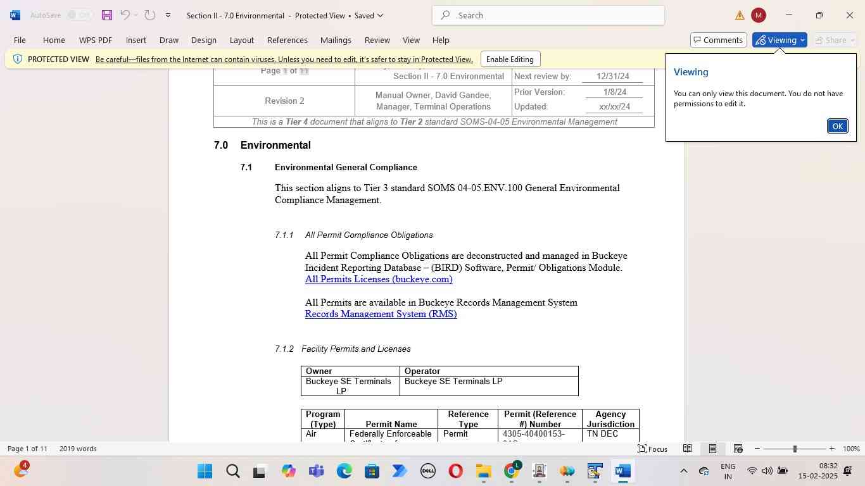Switch to Print Layout view icon

coord(712,449)
